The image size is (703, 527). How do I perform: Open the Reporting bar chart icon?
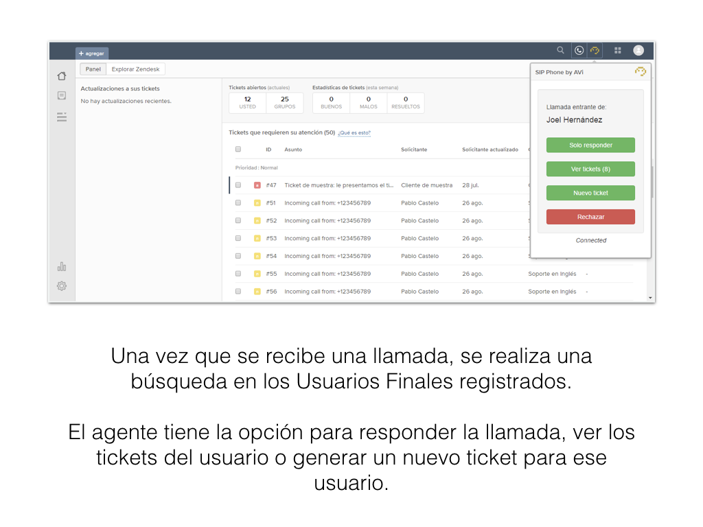coord(62,266)
